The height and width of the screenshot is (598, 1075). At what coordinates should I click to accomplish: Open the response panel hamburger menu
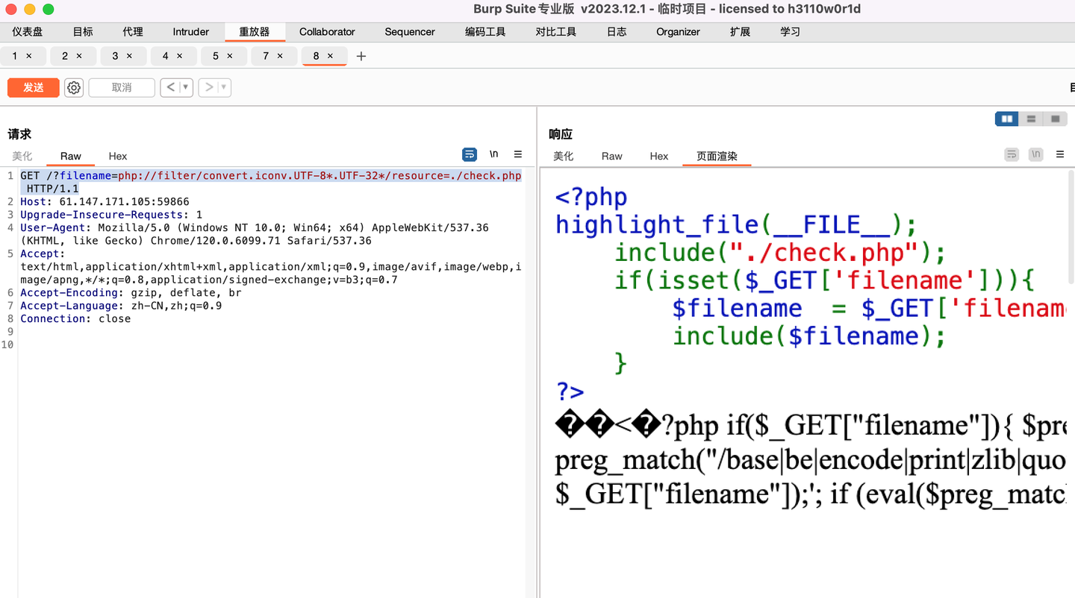(x=1060, y=154)
